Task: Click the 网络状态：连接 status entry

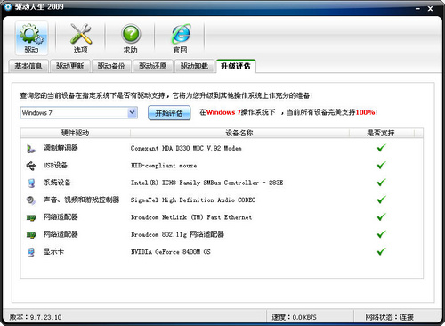Action: (x=389, y=317)
